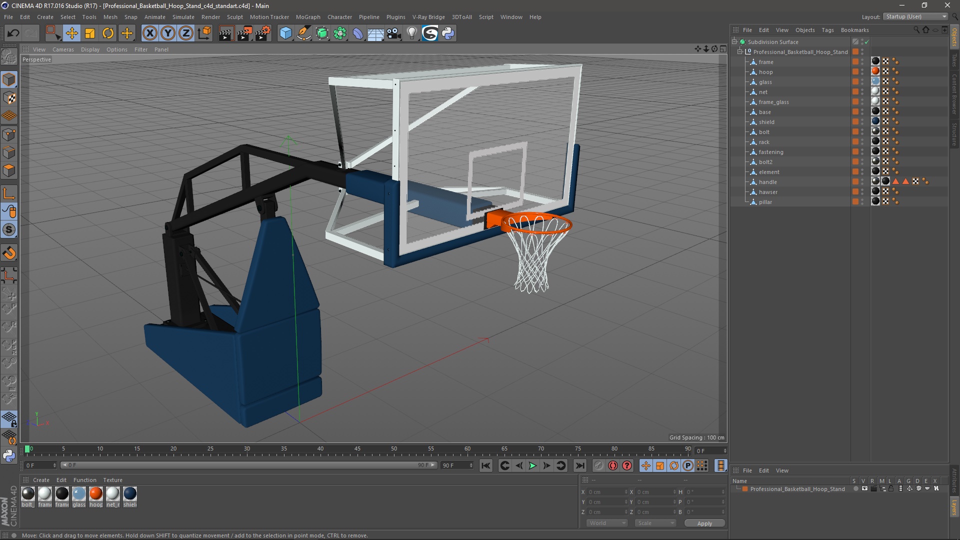960x540 pixels.
Task: Open the World coordinate system dropdown
Action: (x=607, y=523)
